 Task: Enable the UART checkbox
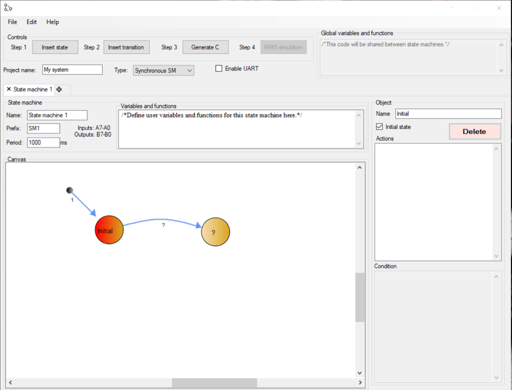[218, 68]
